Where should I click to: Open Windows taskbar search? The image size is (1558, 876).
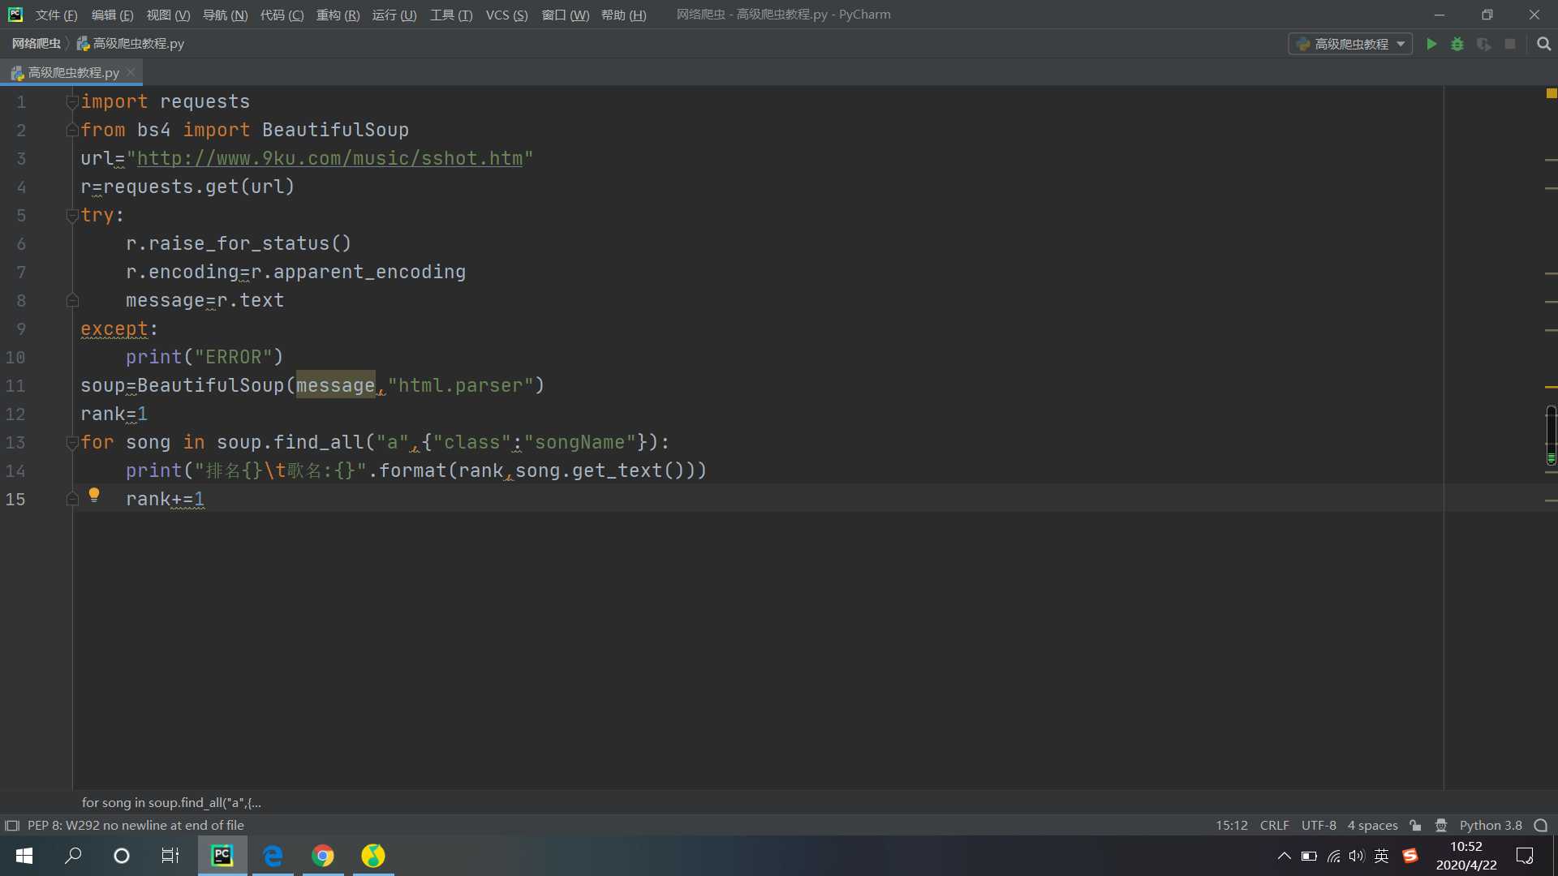pyautogui.click(x=73, y=856)
